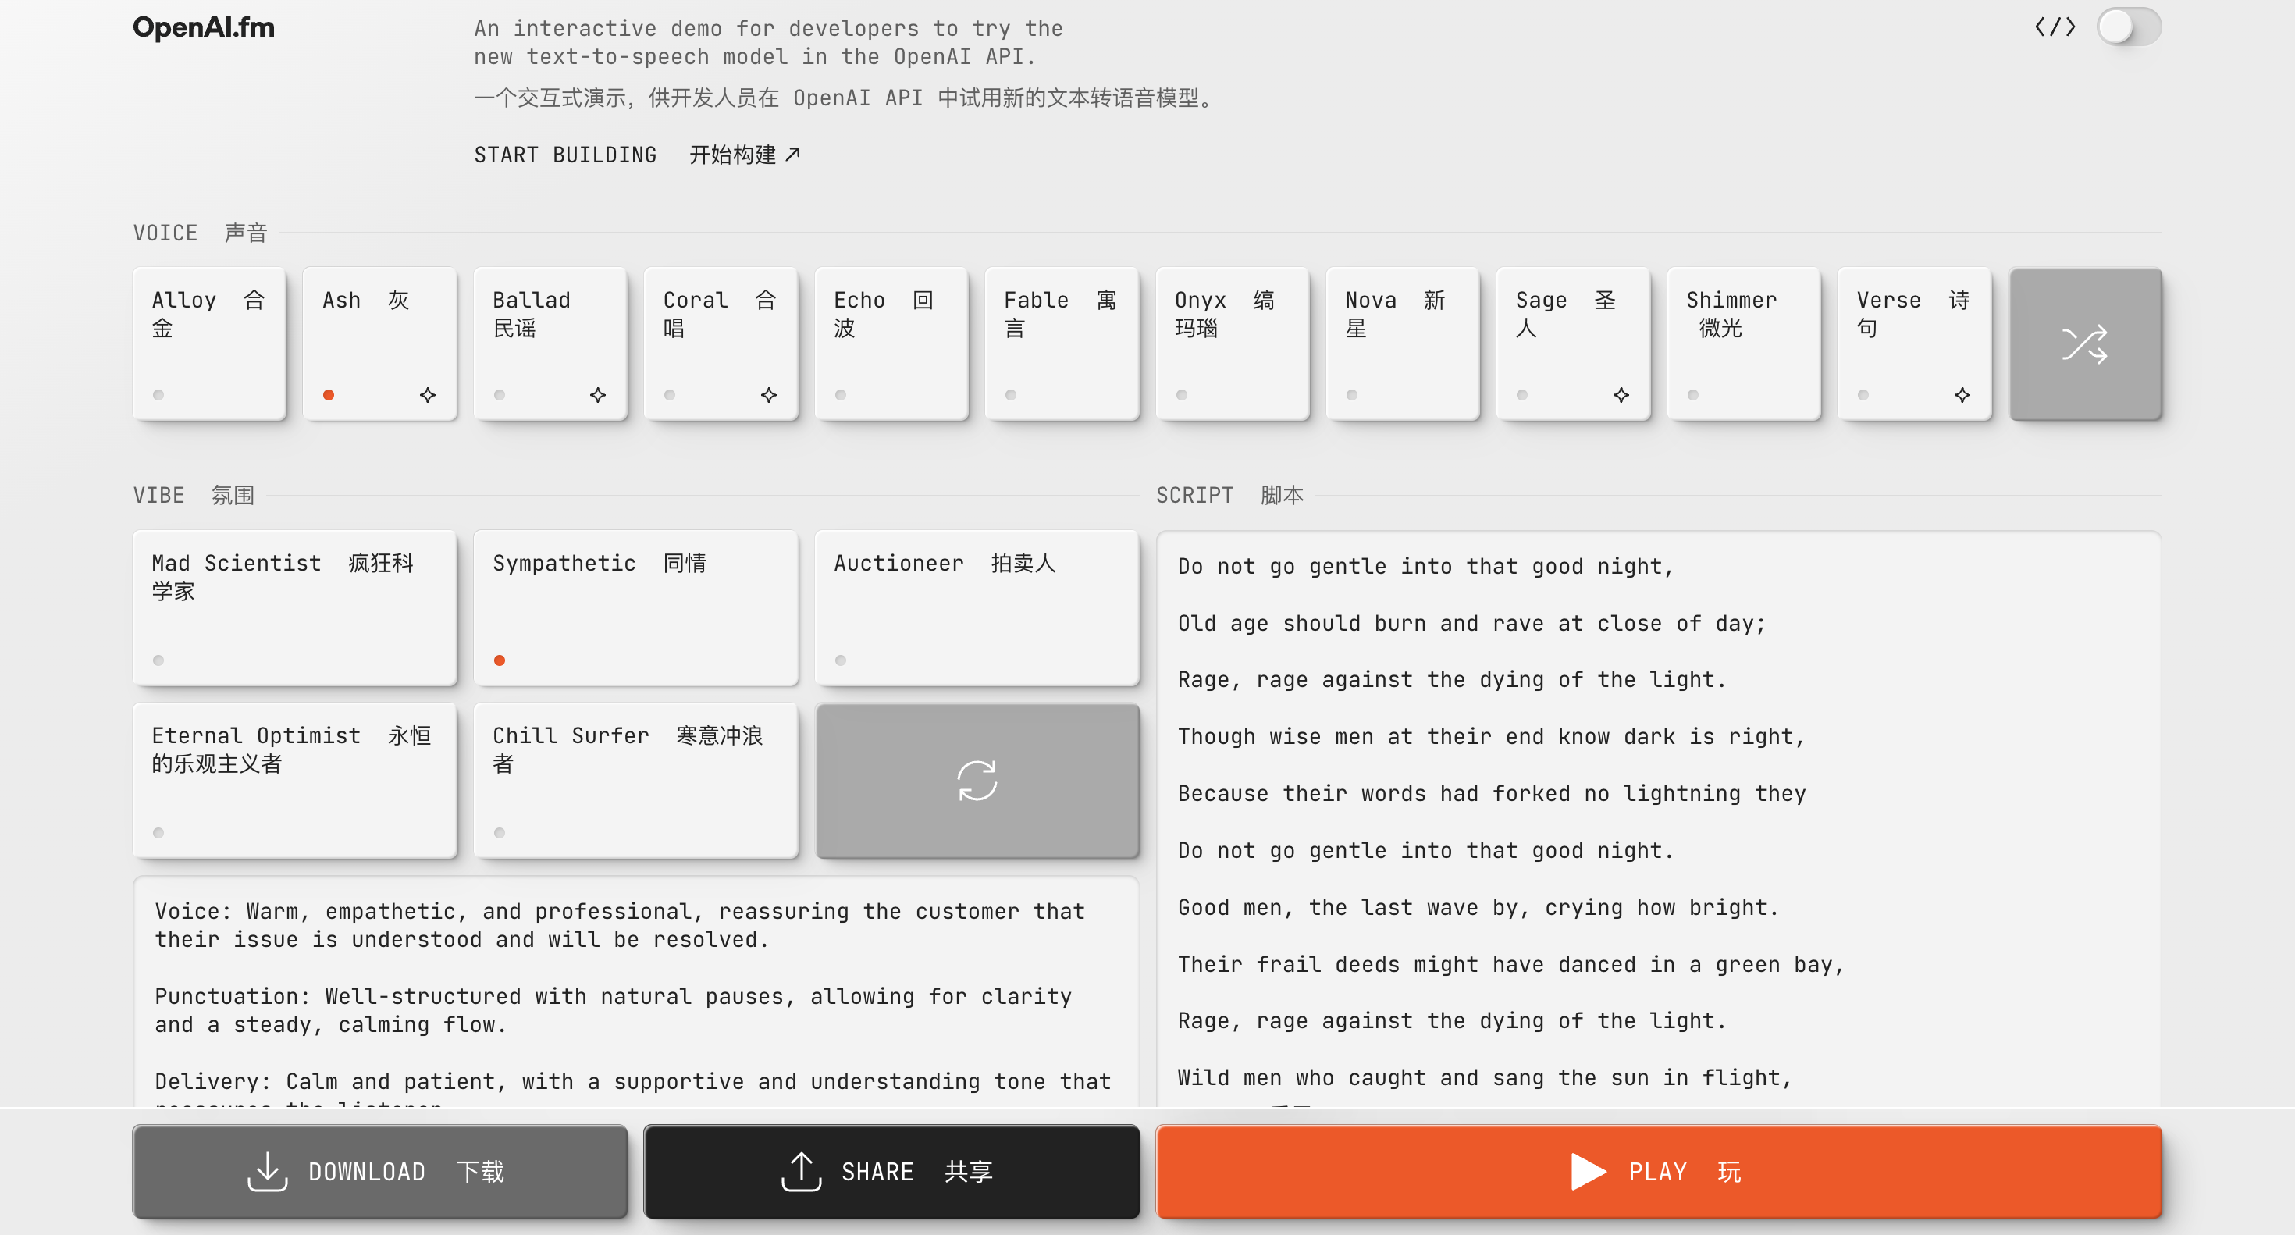
Task: Click the shuffle random voice button
Action: coord(2086,344)
